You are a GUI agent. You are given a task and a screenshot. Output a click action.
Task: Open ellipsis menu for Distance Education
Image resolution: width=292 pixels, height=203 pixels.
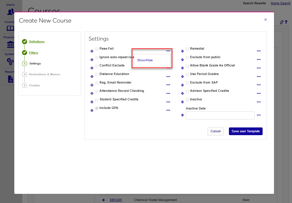pos(168,76)
